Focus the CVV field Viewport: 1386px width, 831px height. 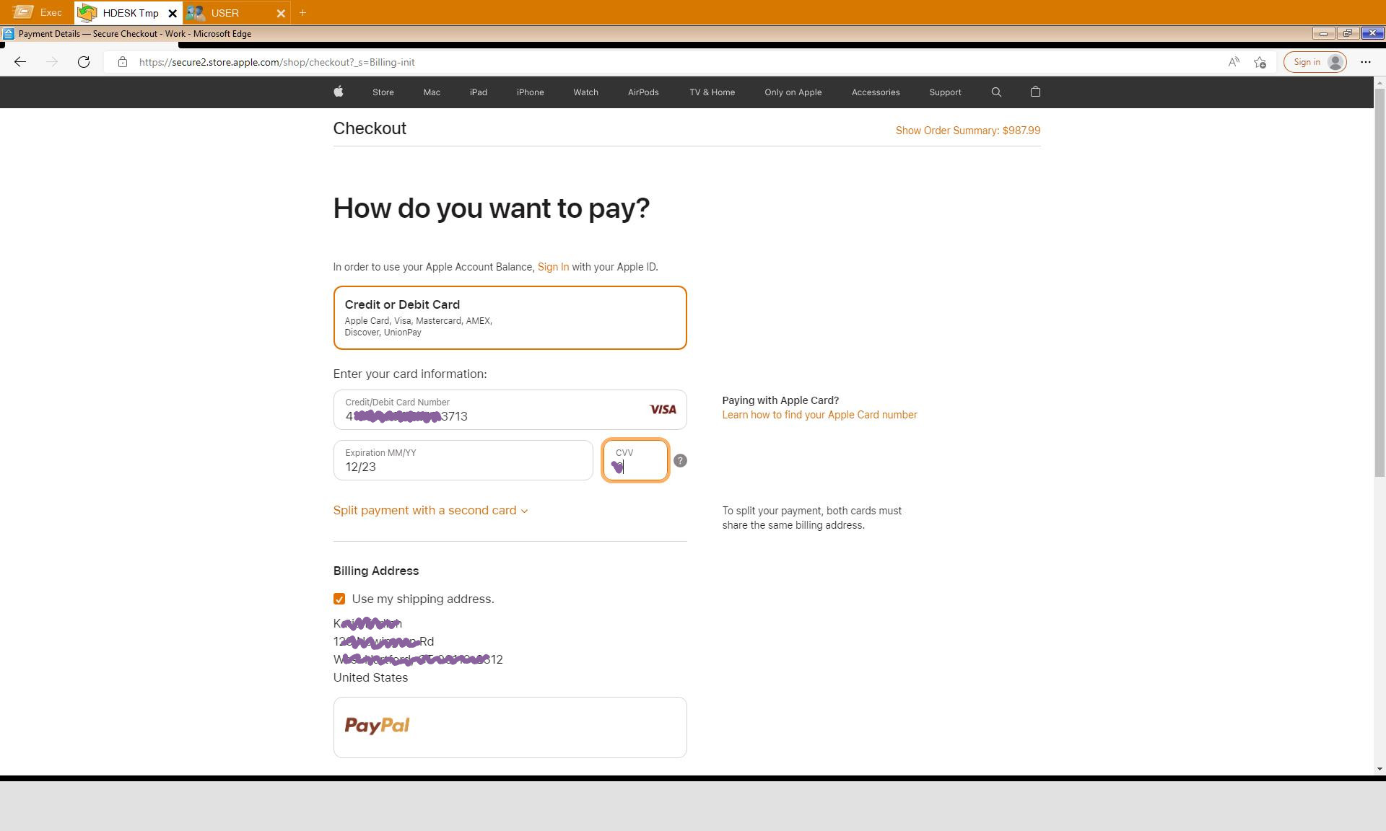(x=635, y=460)
